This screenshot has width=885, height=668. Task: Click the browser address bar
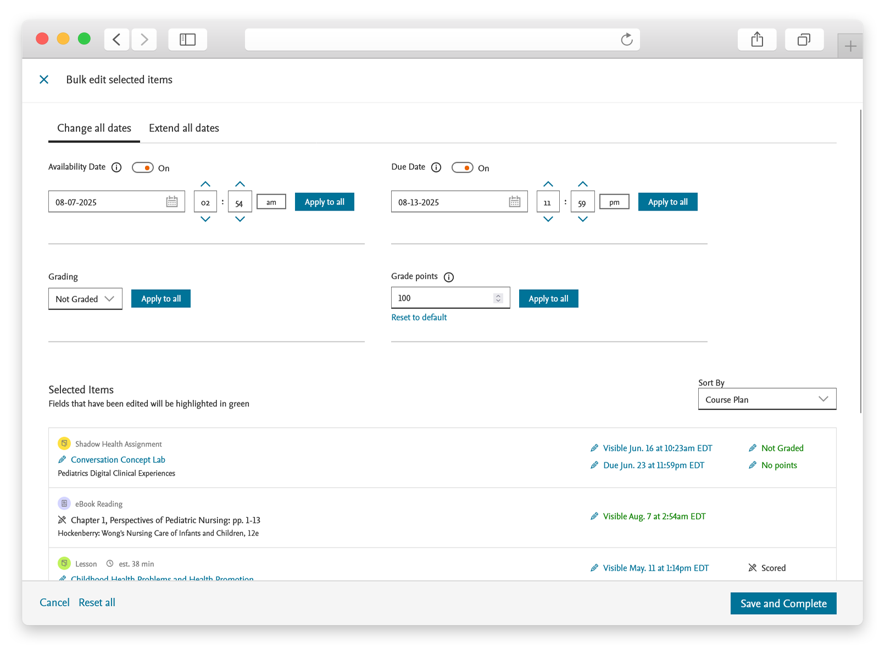442,40
